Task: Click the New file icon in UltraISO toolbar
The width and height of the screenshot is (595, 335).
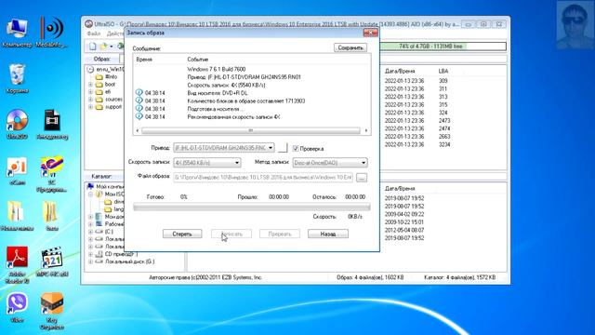Action: pyautogui.click(x=92, y=47)
